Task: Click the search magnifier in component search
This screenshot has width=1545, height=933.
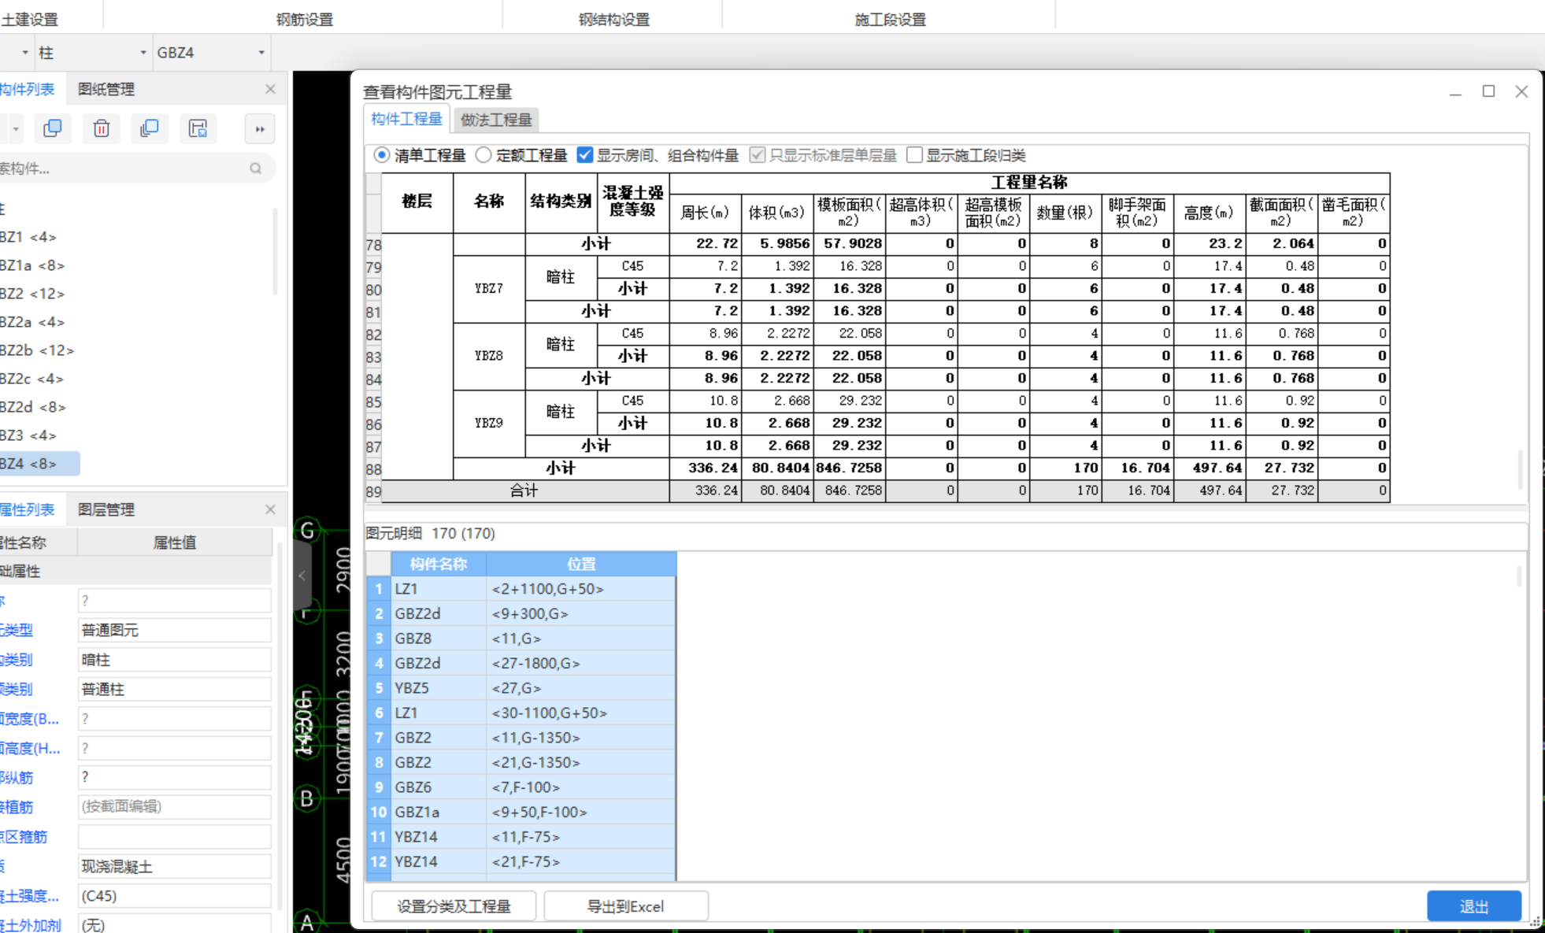Action: [x=256, y=168]
